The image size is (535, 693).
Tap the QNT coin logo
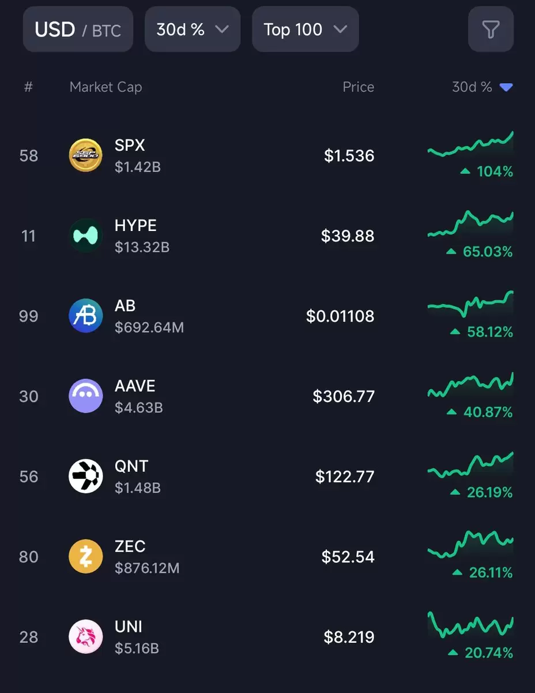pos(86,476)
